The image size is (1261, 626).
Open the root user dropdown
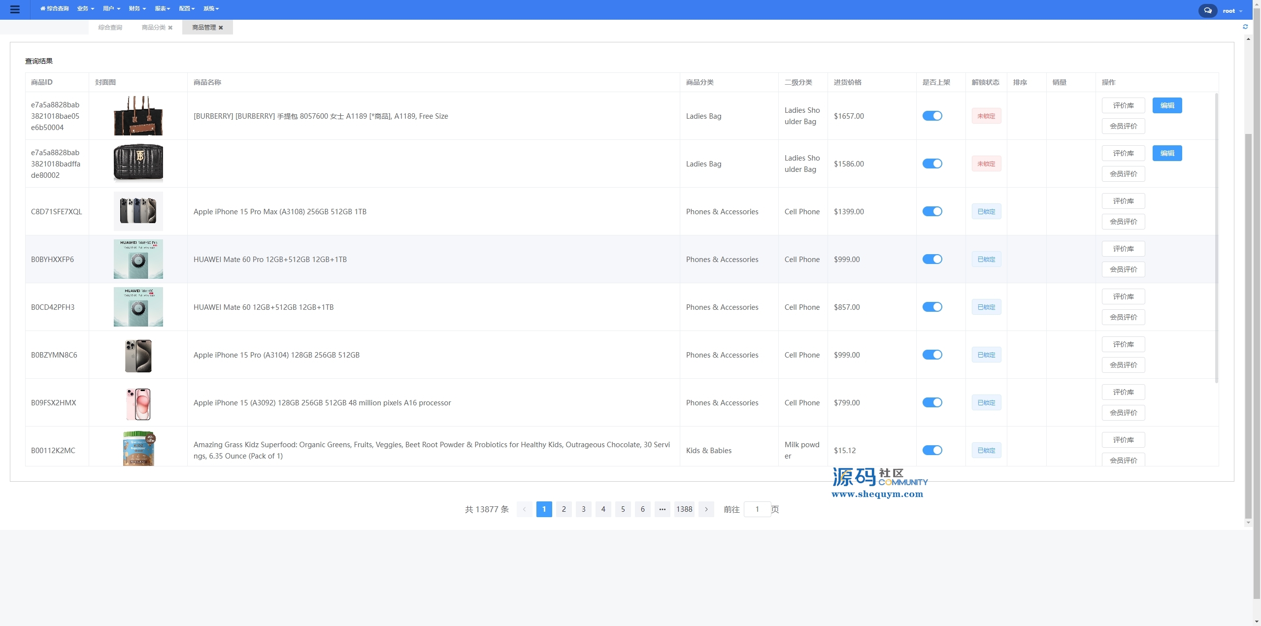click(x=1232, y=11)
